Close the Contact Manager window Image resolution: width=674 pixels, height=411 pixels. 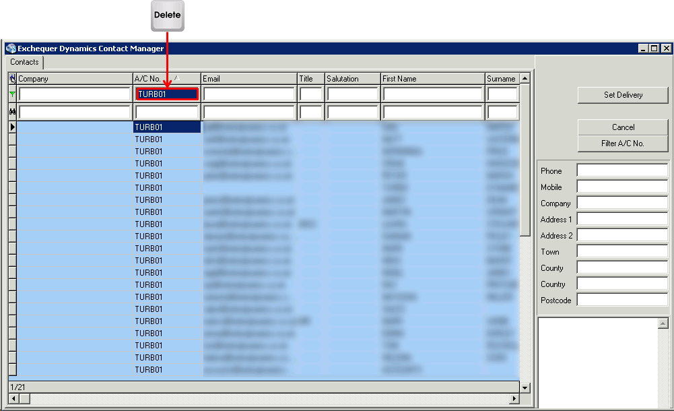tap(667, 48)
